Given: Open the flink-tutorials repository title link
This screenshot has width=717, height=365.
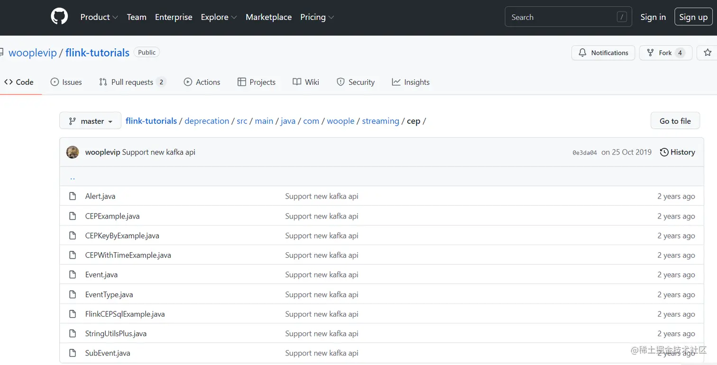Looking at the screenshot, I should (97, 53).
